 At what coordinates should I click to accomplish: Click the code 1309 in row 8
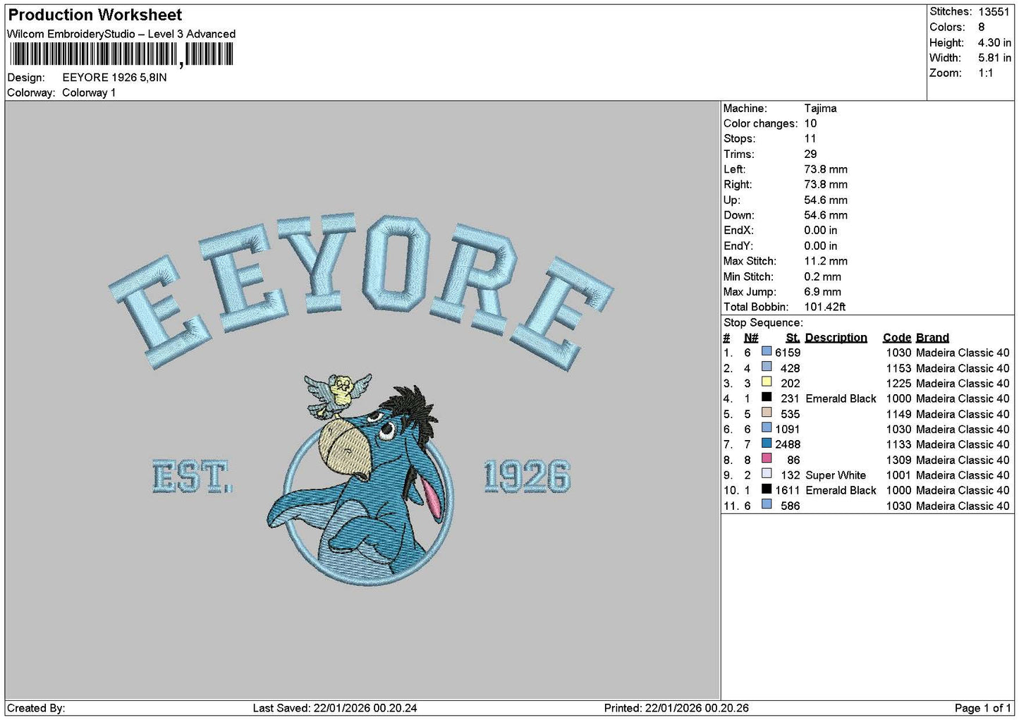[x=899, y=460]
